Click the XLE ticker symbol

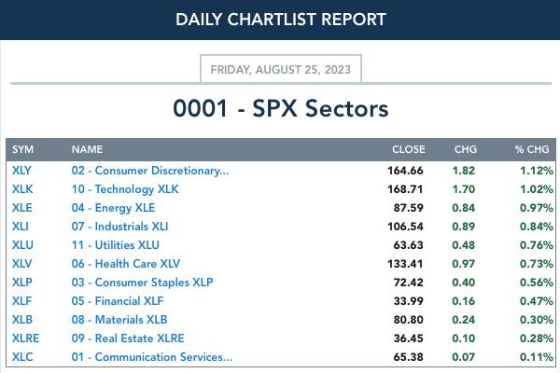(21, 208)
